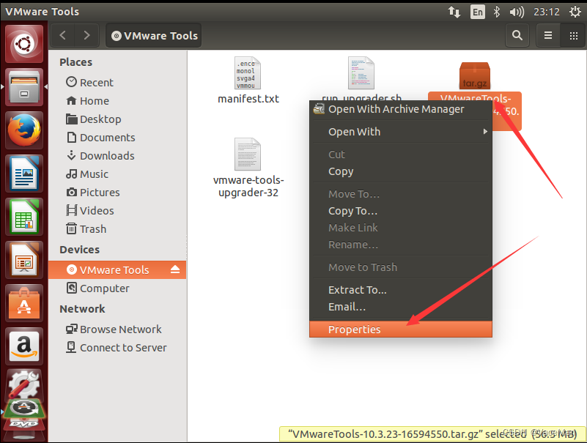Viewport: 587px width, 443px height.
Task: Select Properties from the context menu
Action: pos(354,329)
